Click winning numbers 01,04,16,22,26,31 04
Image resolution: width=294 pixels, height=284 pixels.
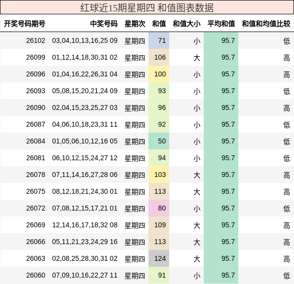click(85, 74)
